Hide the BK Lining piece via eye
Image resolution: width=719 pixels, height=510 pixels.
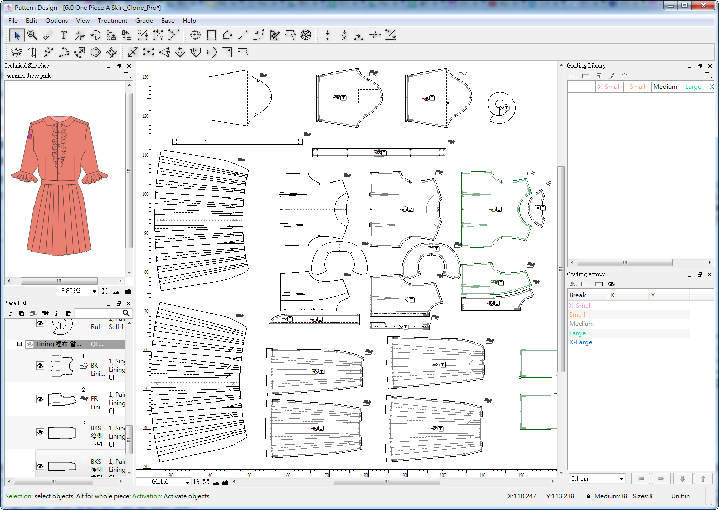pyautogui.click(x=40, y=366)
